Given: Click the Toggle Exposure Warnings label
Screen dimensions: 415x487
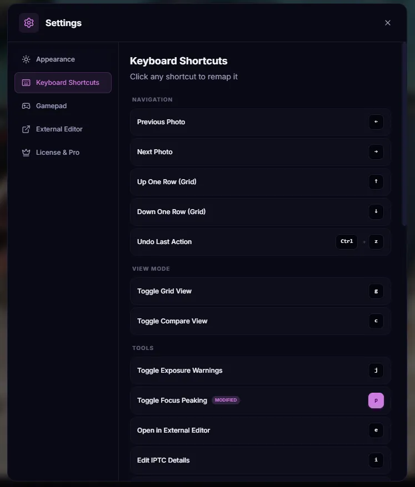Looking at the screenshot, I should point(180,371).
